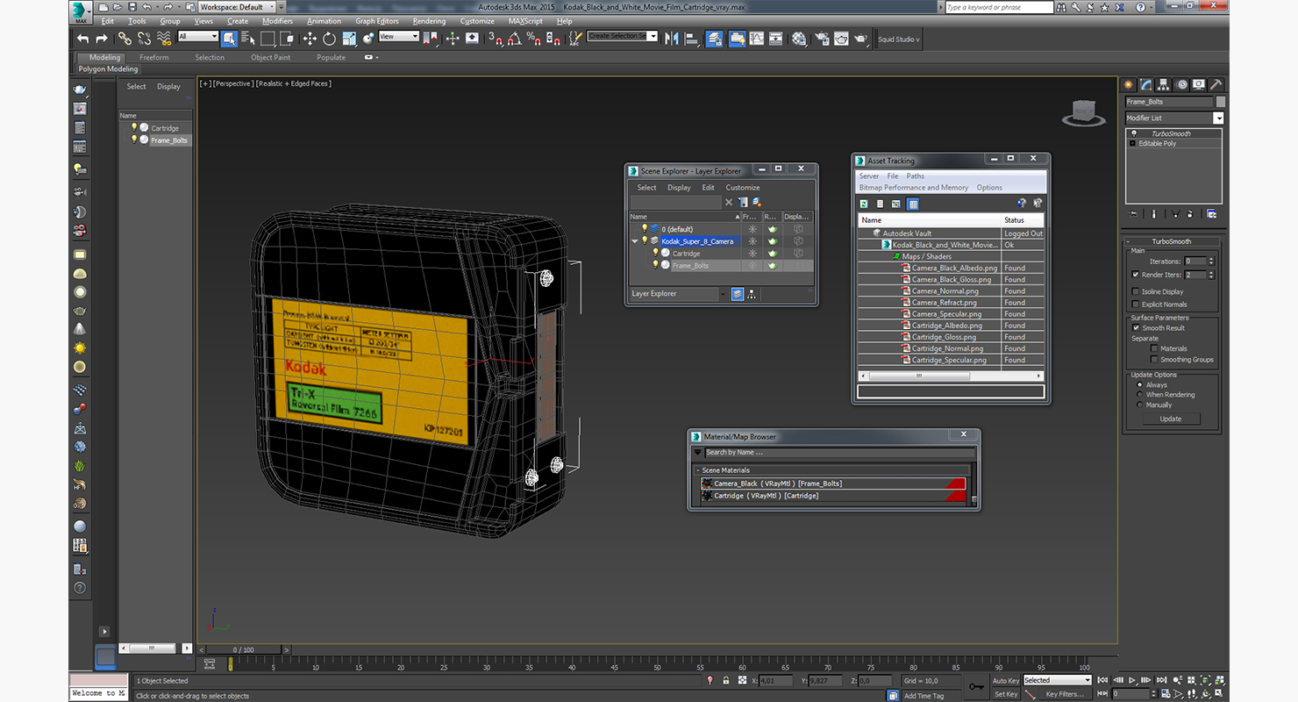
Task: Choose the Select and Uniform Scale tool
Action: (x=349, y=39)
